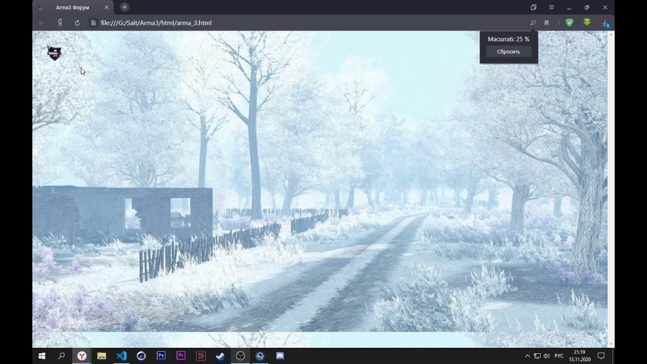Open network settings tray icon
This screenshot has height=364, width=647.
(537, 356)
